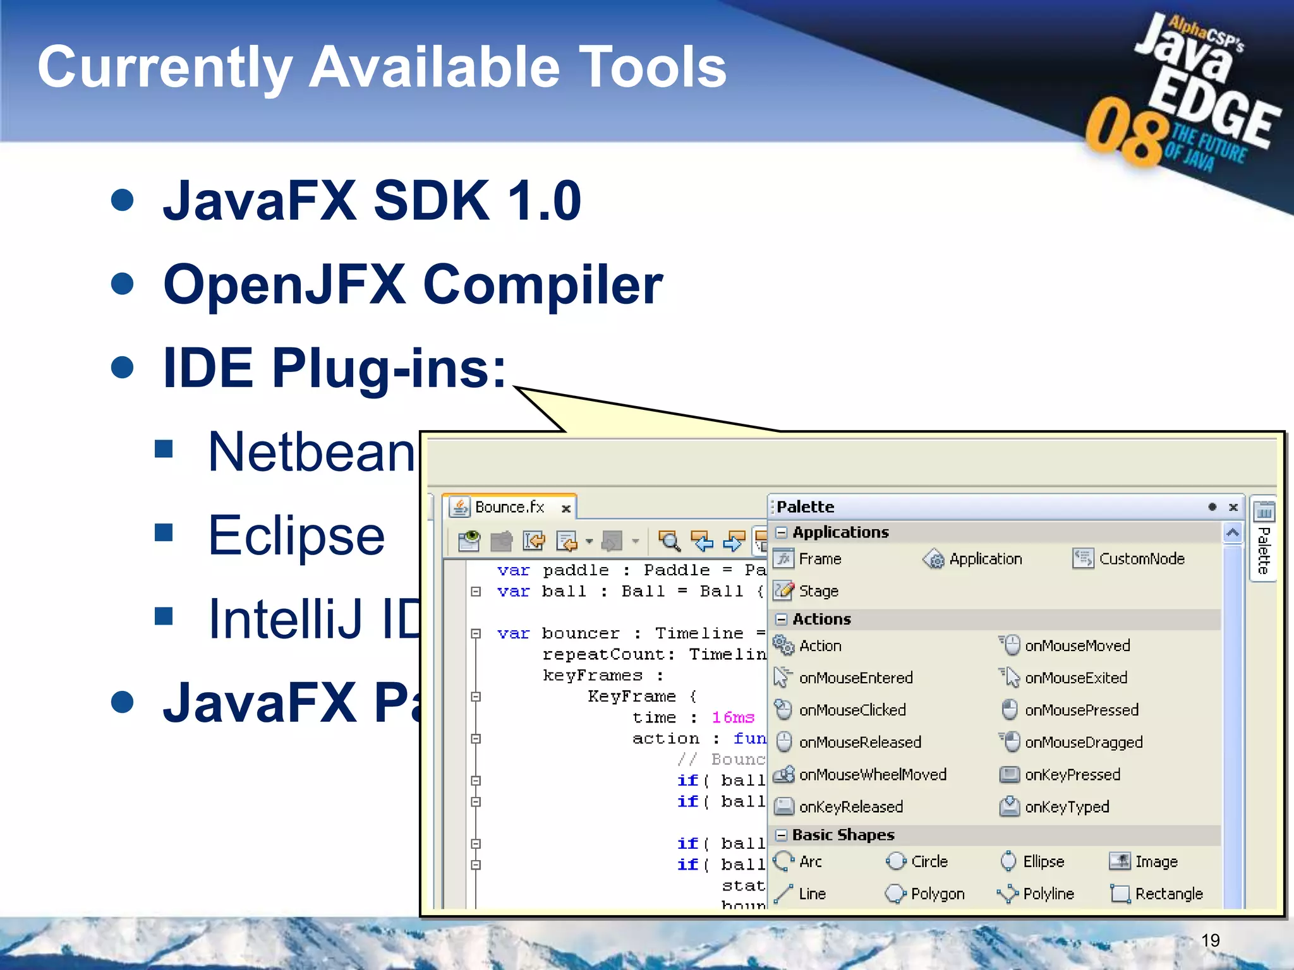The height and width of the screenshot is (970, 1294).
Task: Click the find next occurrence arrow icon
Action: 734,541
